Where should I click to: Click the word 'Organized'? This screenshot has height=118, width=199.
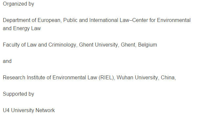click(x=15, y=4)
